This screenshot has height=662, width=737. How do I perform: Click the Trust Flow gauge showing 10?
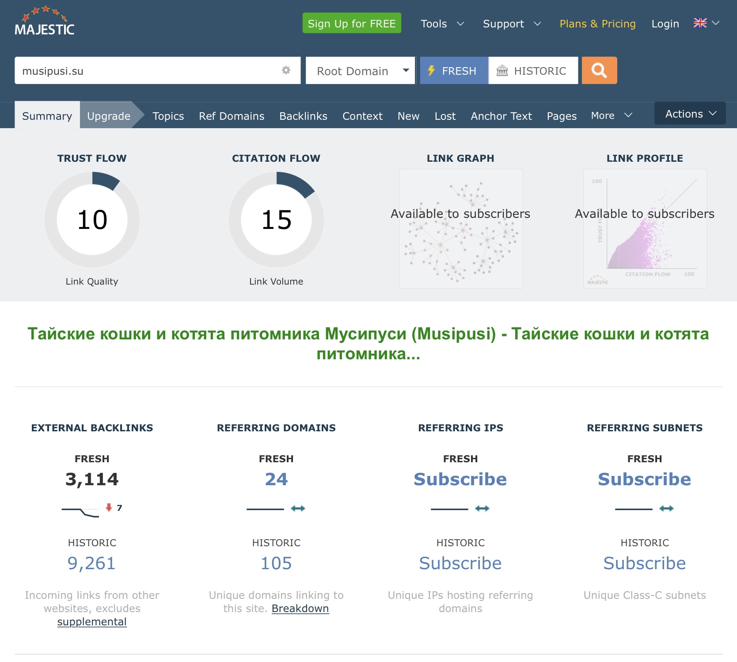(x=92, y=220)
